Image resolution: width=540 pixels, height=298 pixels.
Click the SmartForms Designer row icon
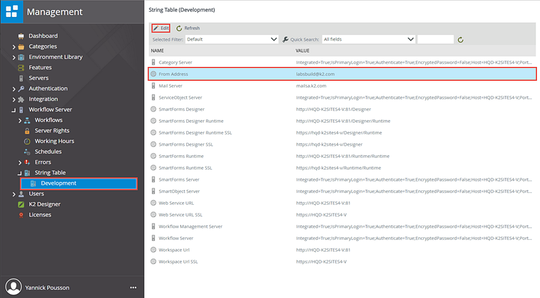(153, 109)
